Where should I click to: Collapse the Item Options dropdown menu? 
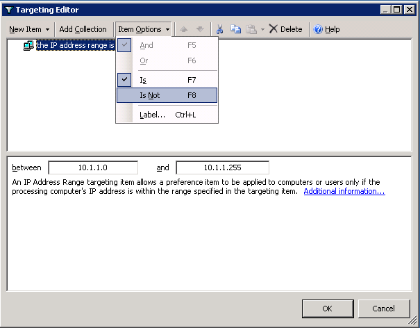pos(144,29)
